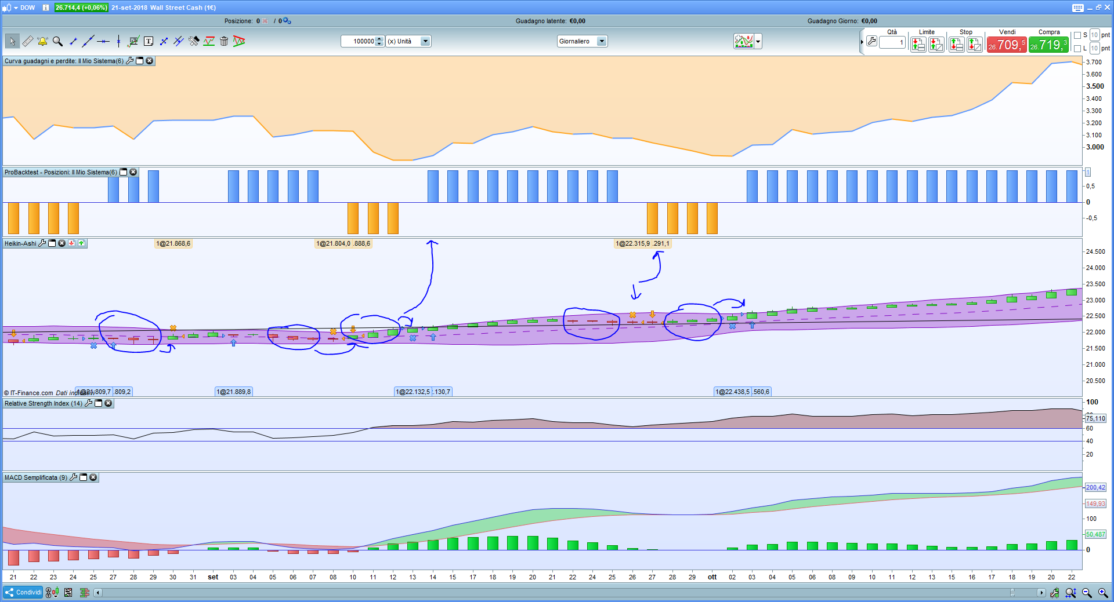Click the first Stop order button

coord(957,45)
